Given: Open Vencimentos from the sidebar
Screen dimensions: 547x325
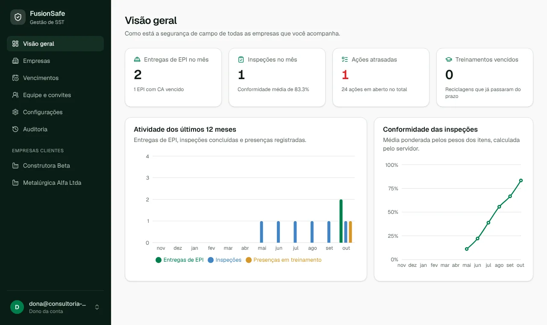Looking at the screenshot, I should coord(55,78).
